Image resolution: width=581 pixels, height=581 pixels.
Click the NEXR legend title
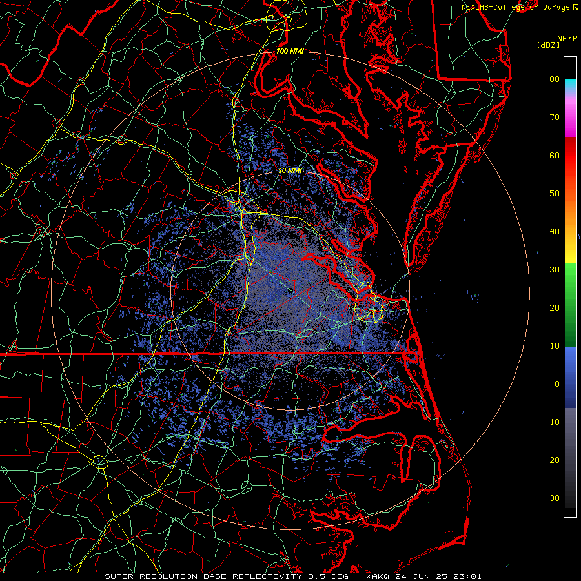pyautogui.click(x=567, y=39)
